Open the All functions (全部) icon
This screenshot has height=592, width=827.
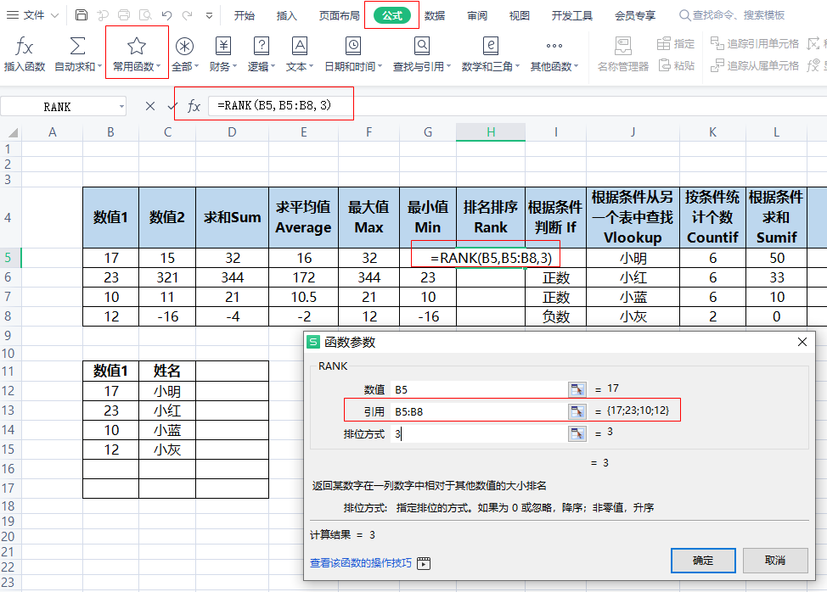(184, 47)
